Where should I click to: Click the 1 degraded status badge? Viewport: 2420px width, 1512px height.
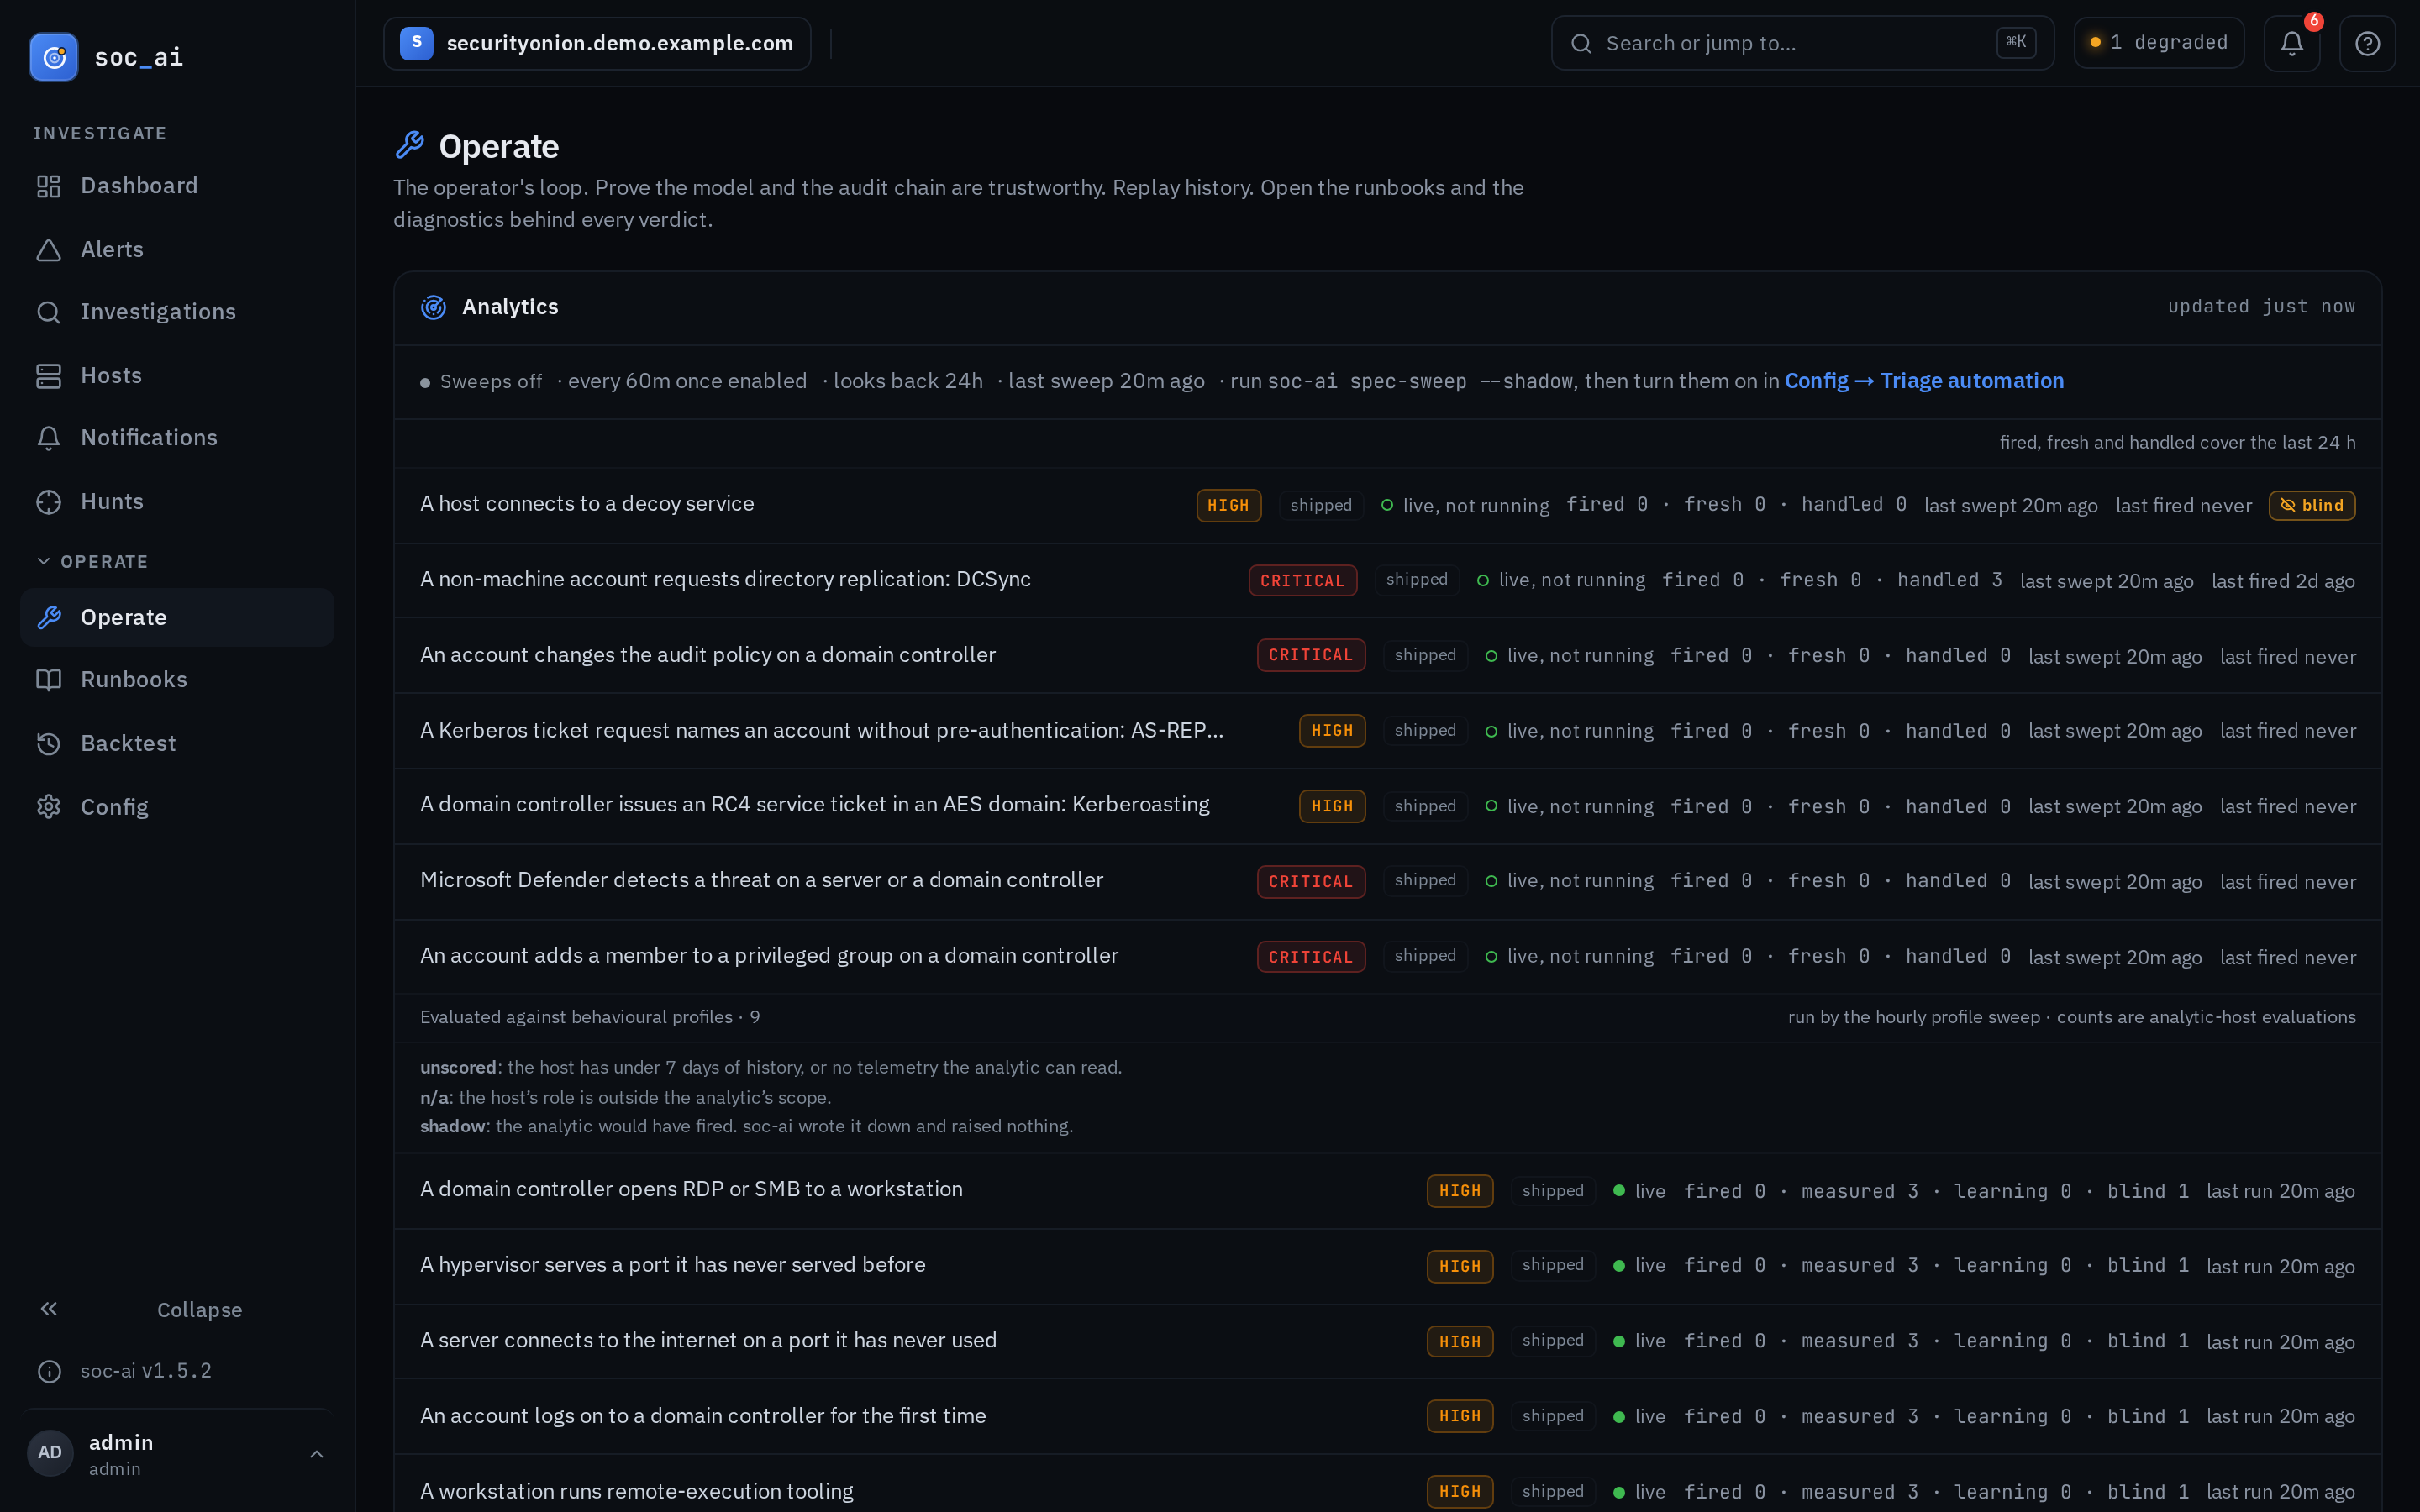click(2159, 43)
